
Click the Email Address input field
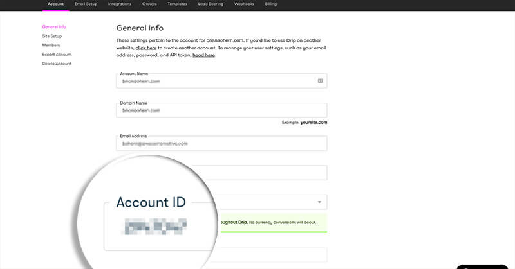[221, 144]
